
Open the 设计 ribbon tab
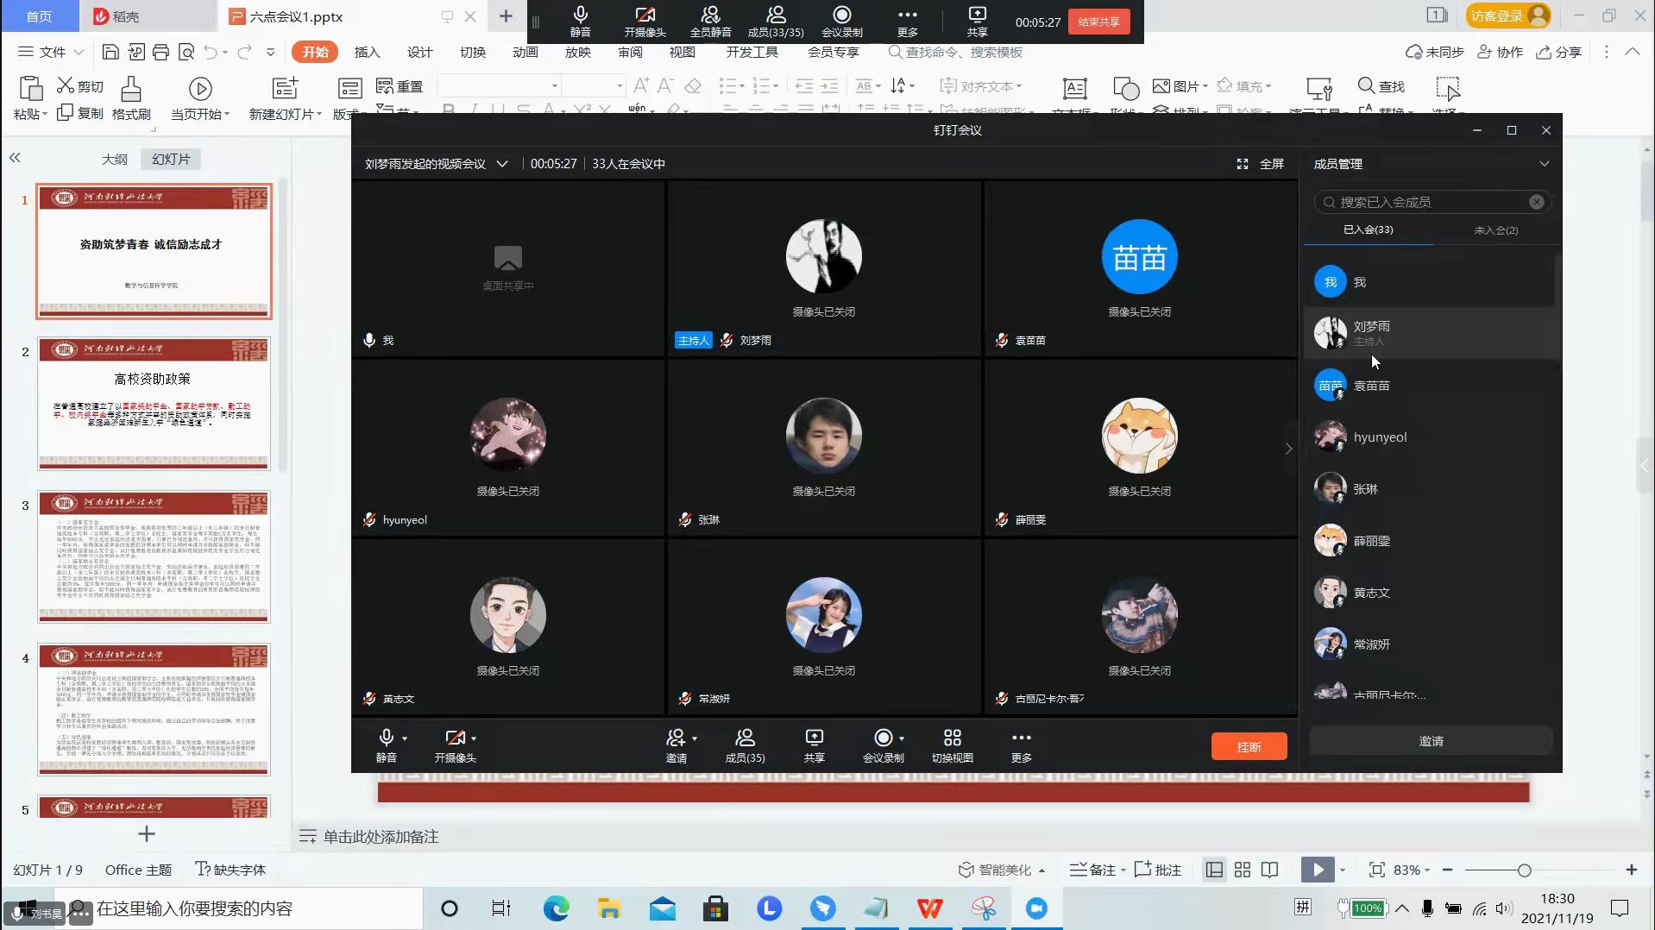coord(419,53)
